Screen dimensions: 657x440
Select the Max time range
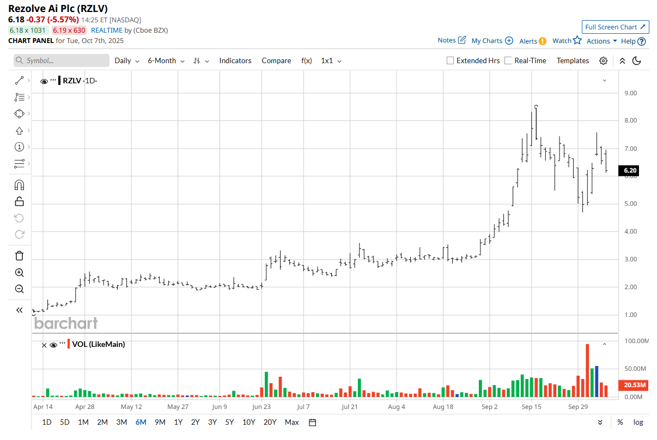click(291, 422)
